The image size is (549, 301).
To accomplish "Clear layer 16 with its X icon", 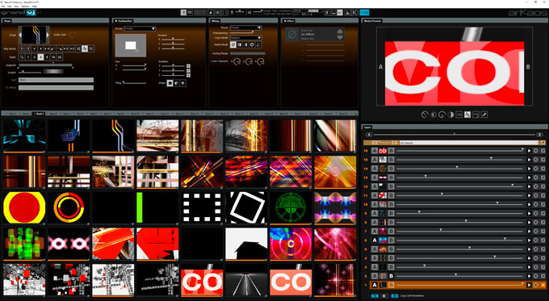I will point(536,151).
